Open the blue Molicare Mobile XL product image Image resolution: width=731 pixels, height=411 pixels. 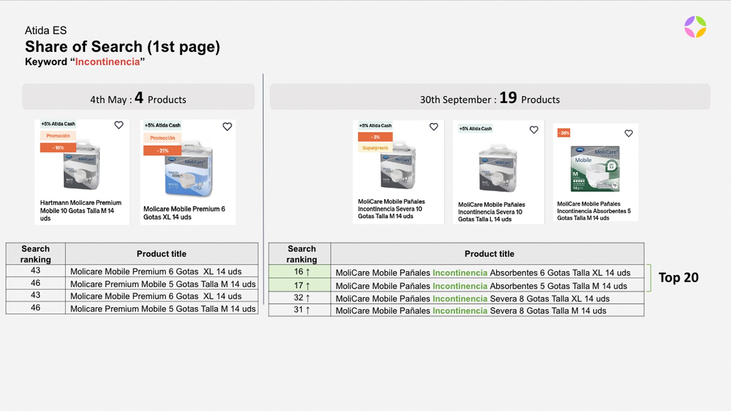189,169
